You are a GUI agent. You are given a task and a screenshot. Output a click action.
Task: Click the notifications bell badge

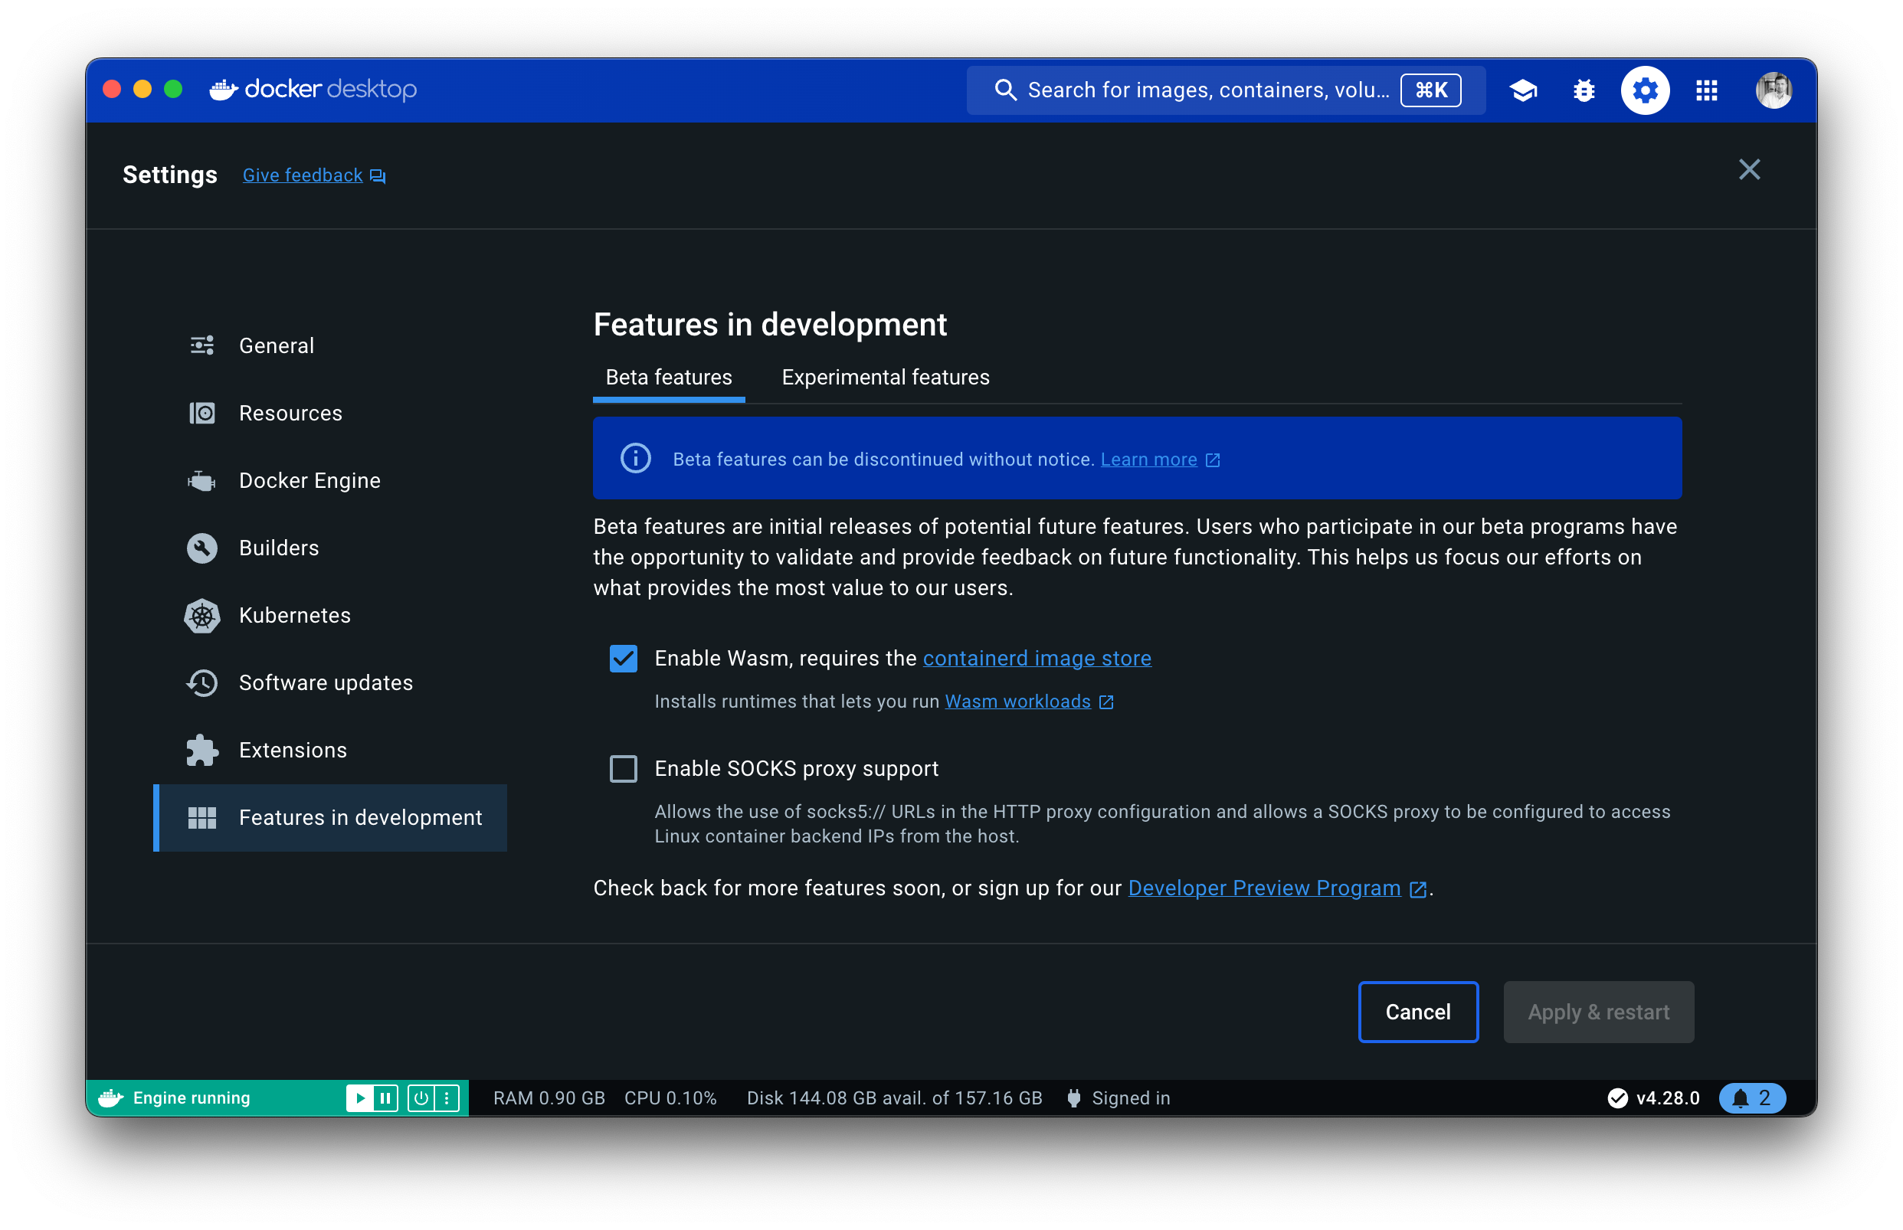(1751, 1098)
